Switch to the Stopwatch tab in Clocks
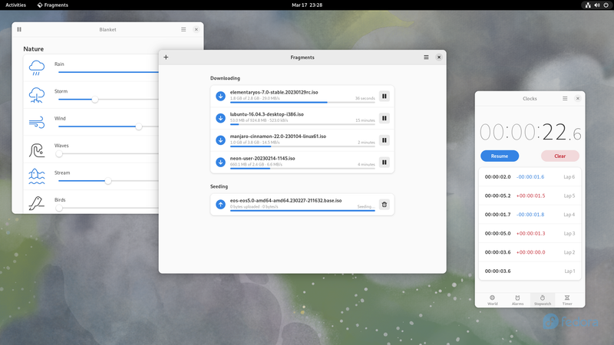 543,300
